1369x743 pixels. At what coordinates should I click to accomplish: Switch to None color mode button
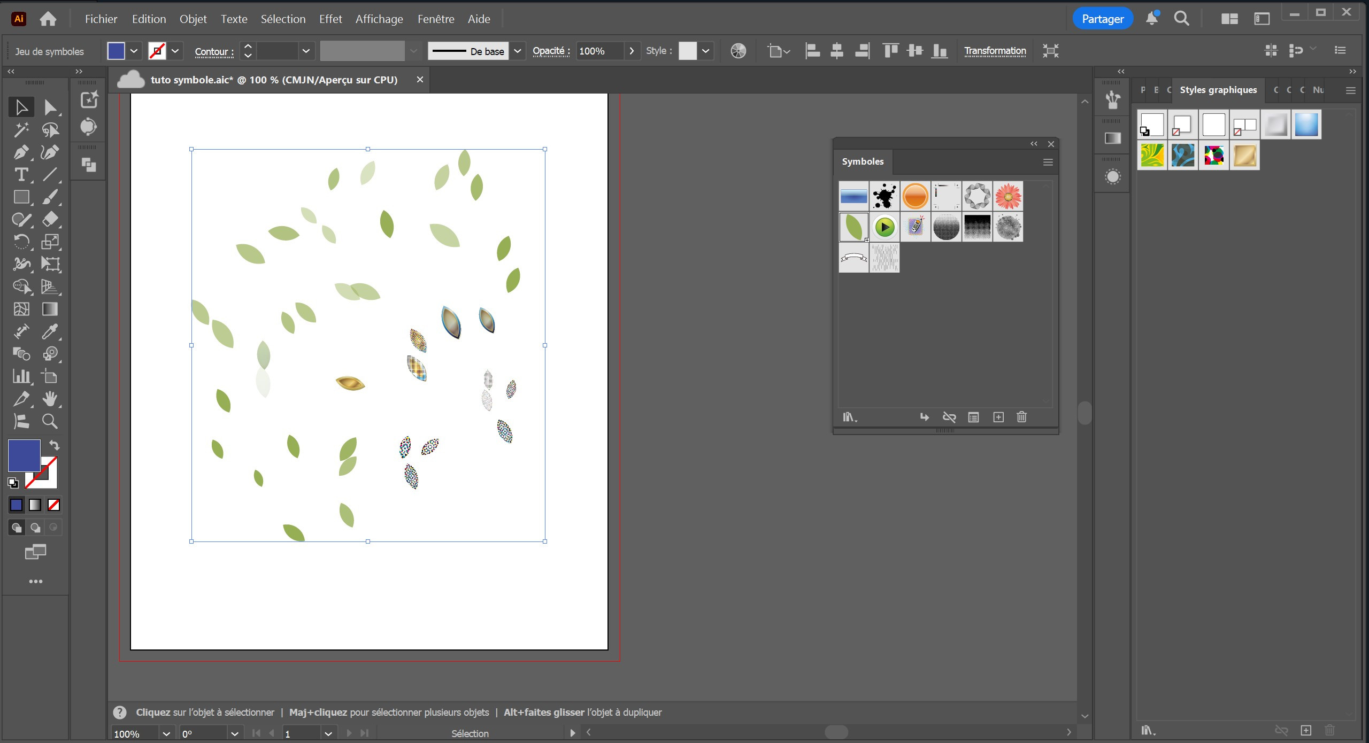[53, 505]
